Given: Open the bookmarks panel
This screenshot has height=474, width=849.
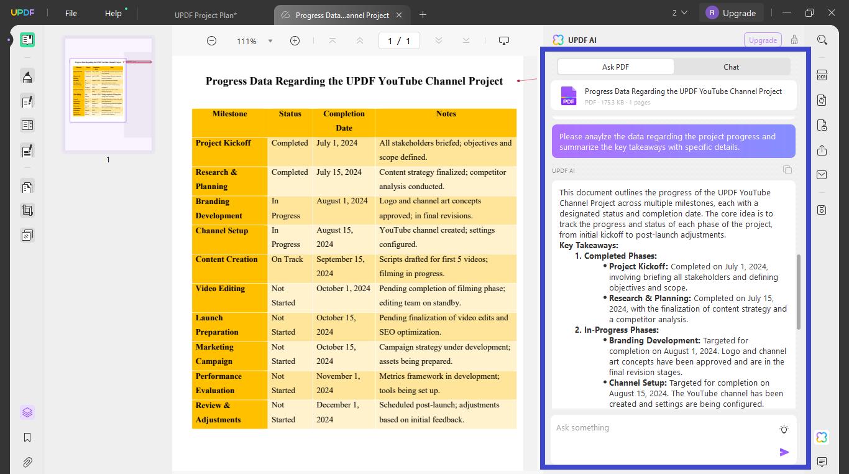Looking at the screenshot, I should click(27, 437).
